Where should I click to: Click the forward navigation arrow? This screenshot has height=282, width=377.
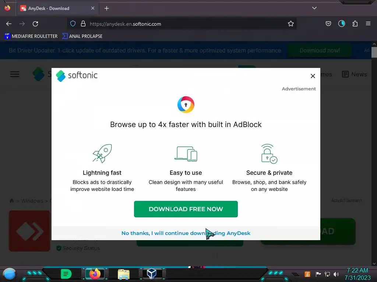tap(22, 24)
